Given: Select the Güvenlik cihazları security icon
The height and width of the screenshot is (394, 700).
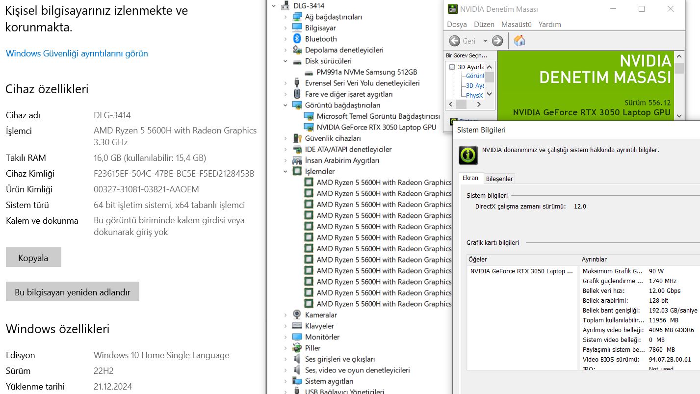Looking at the screenshot, I should [297, 138].
